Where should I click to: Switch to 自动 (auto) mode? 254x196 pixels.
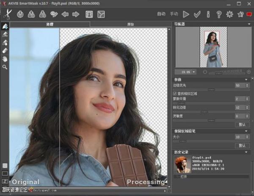click(x=161, y=14)
